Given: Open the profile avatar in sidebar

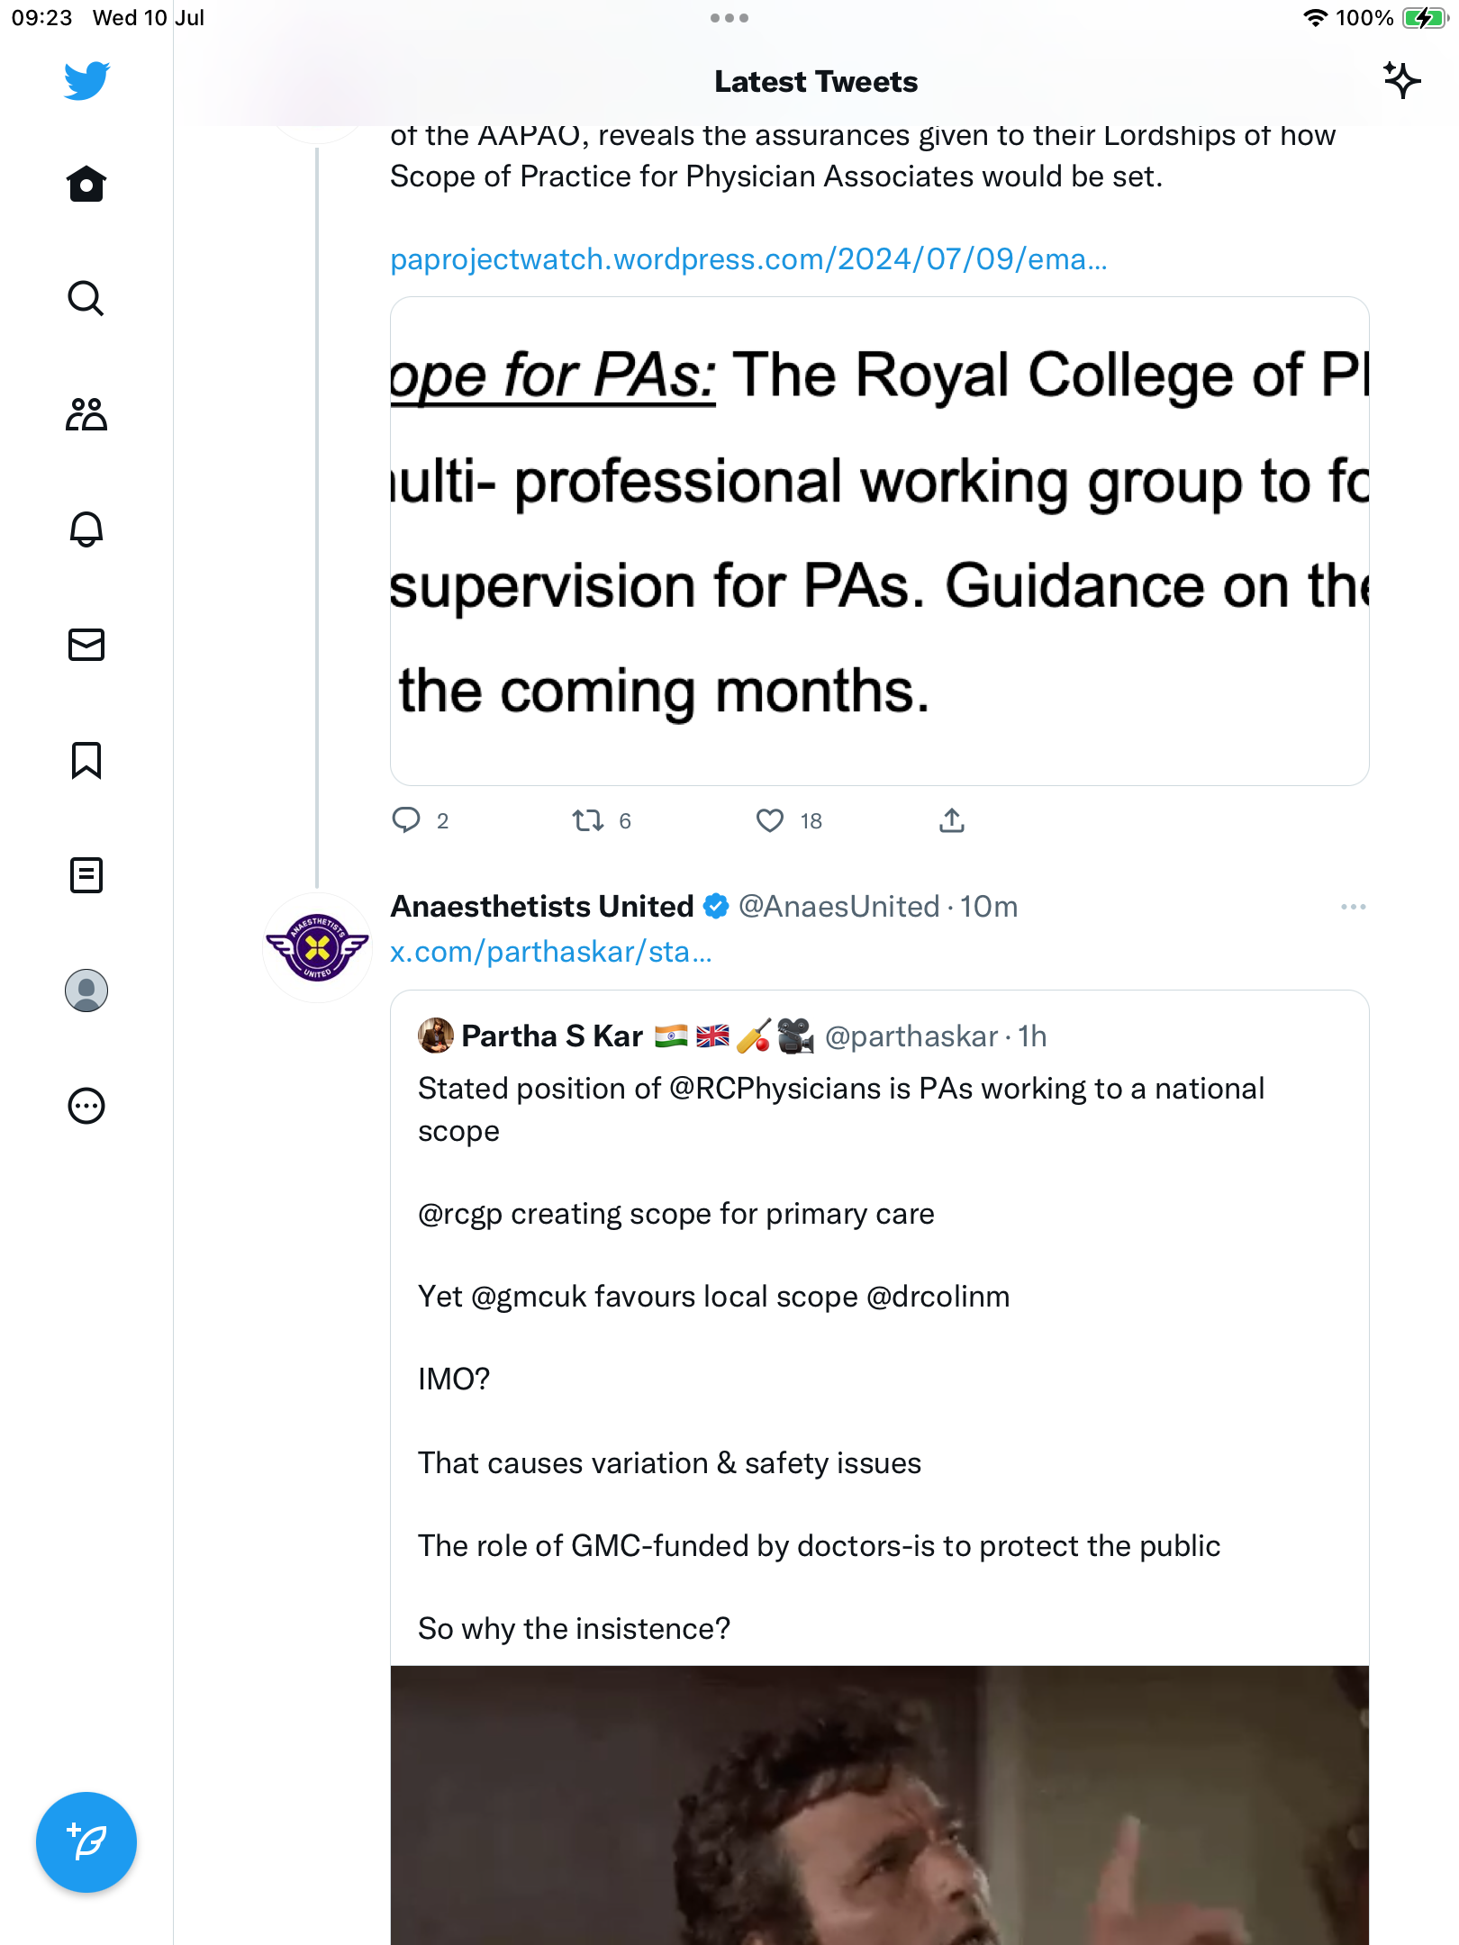Looking at the screenshot, I should click(x=86, y=991).
